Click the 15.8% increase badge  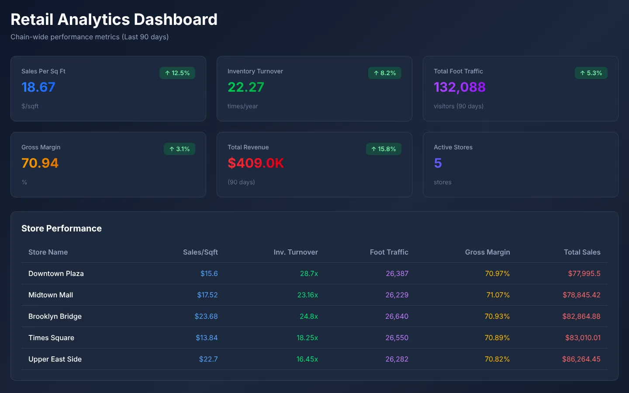coord(384,149)
